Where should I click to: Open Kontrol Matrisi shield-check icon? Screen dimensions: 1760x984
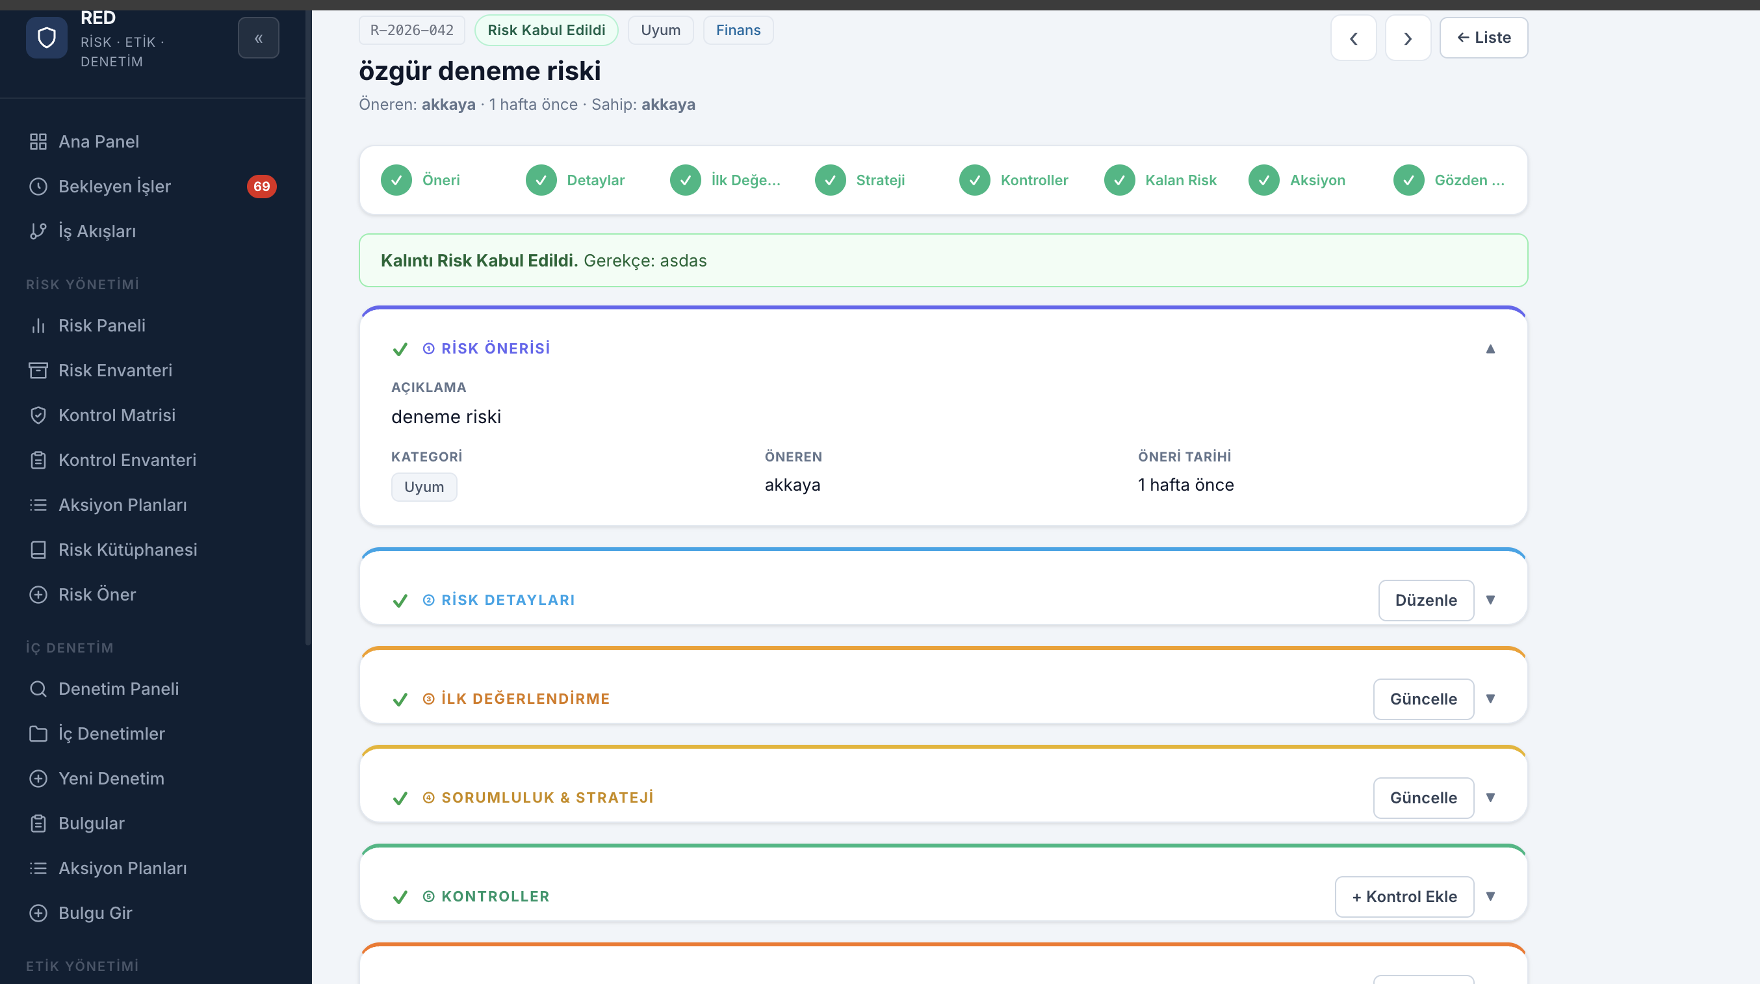[x=38, y=415]
